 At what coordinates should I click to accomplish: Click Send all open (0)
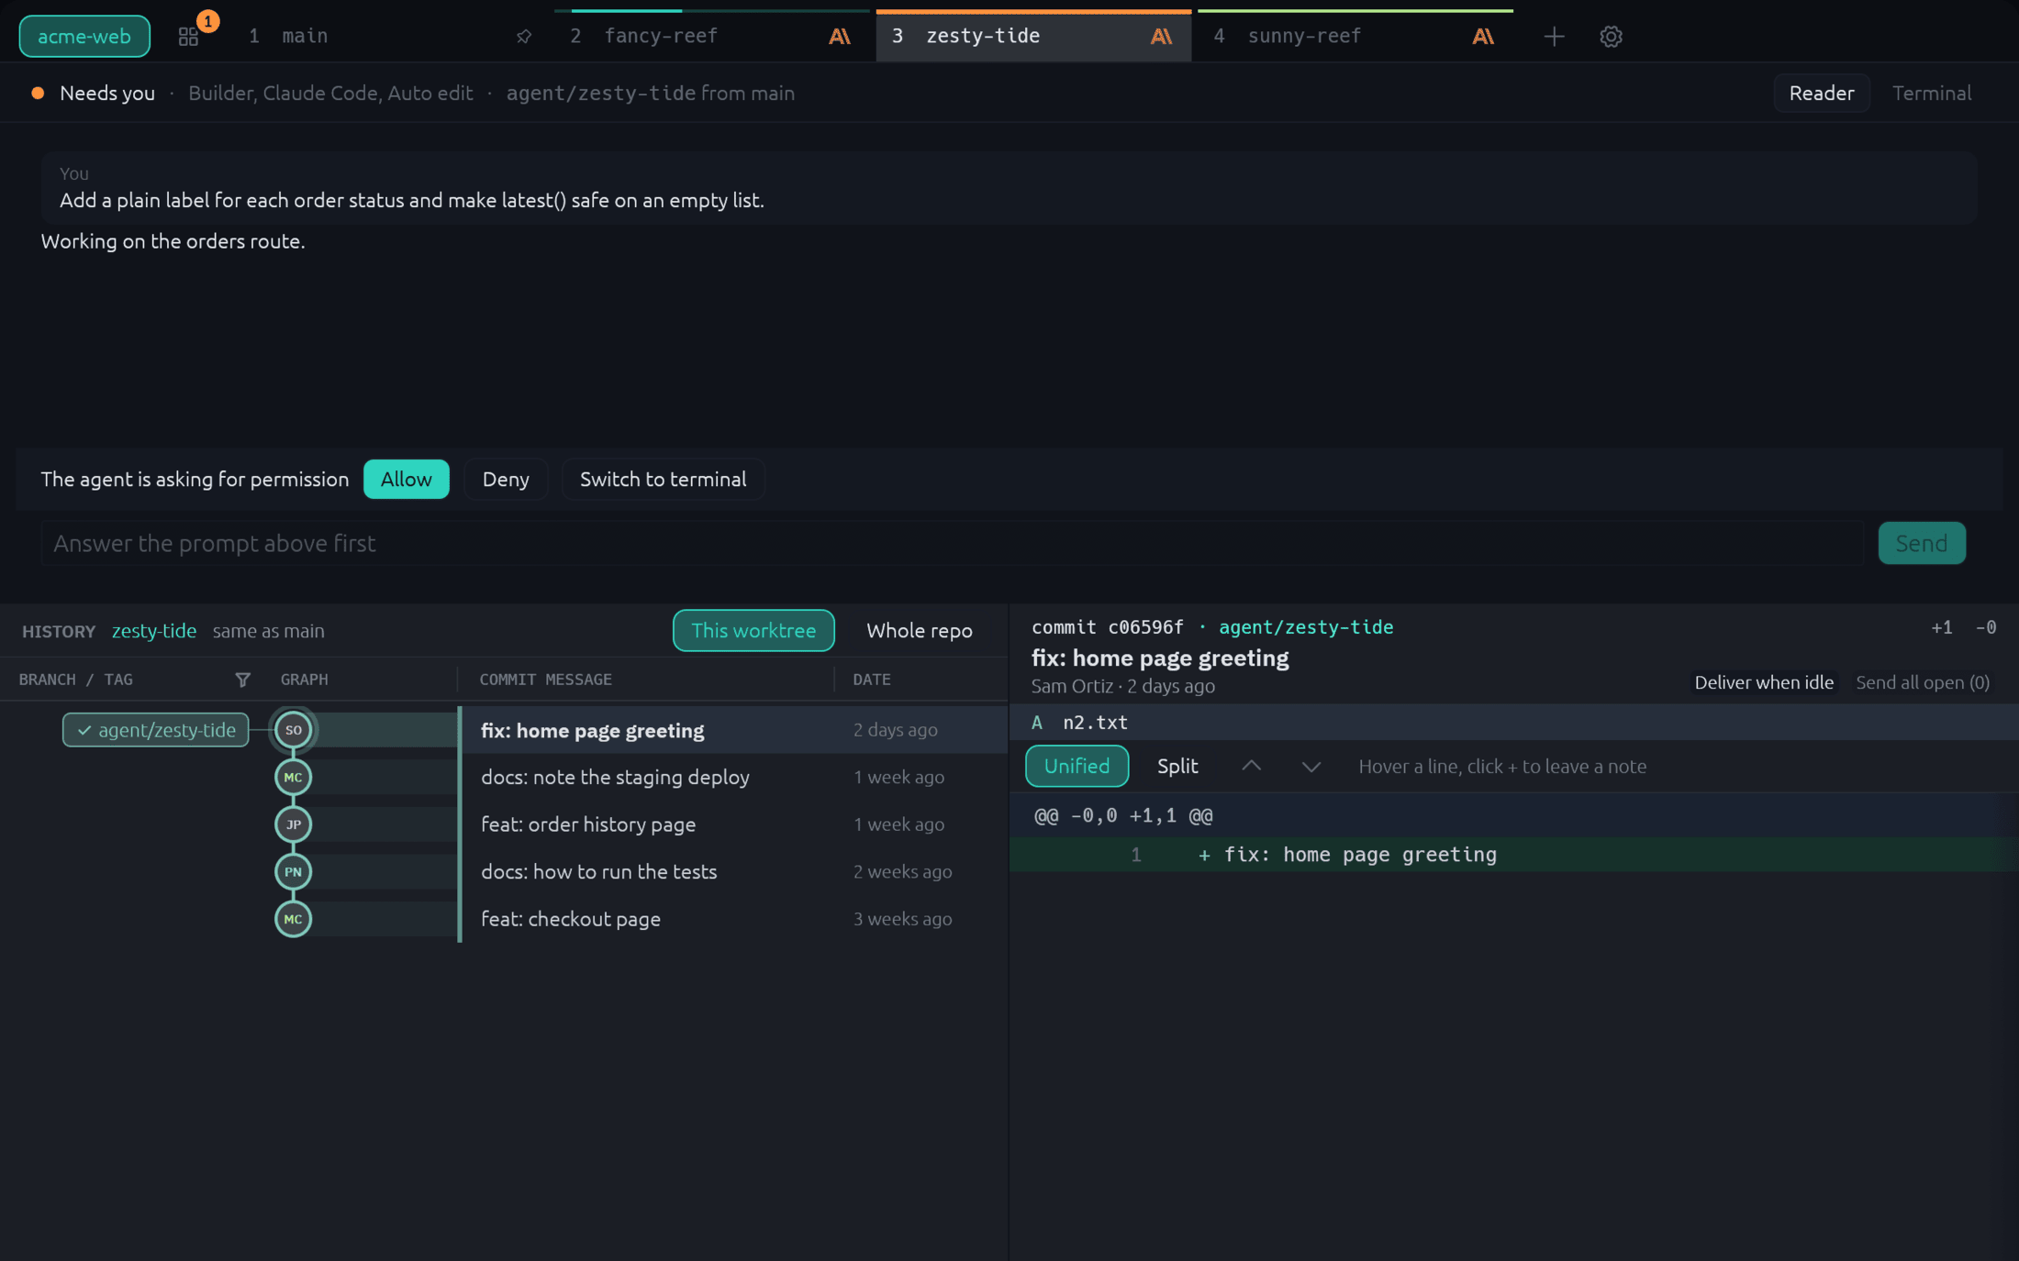coord(1923,682)
